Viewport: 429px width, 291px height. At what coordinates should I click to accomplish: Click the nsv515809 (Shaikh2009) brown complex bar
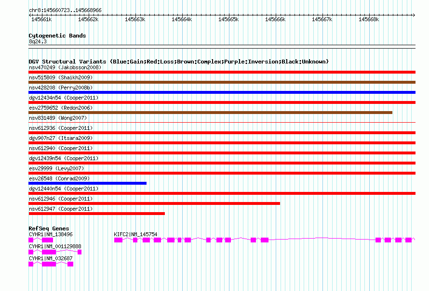[x=222, y=82]
